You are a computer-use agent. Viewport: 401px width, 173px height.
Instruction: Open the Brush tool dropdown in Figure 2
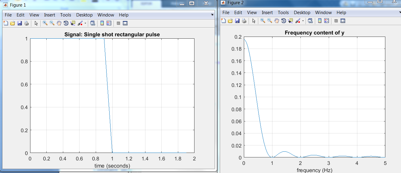[303, 21]
